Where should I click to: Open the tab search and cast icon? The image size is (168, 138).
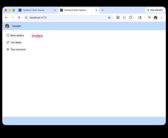click(x=140, y=18)
